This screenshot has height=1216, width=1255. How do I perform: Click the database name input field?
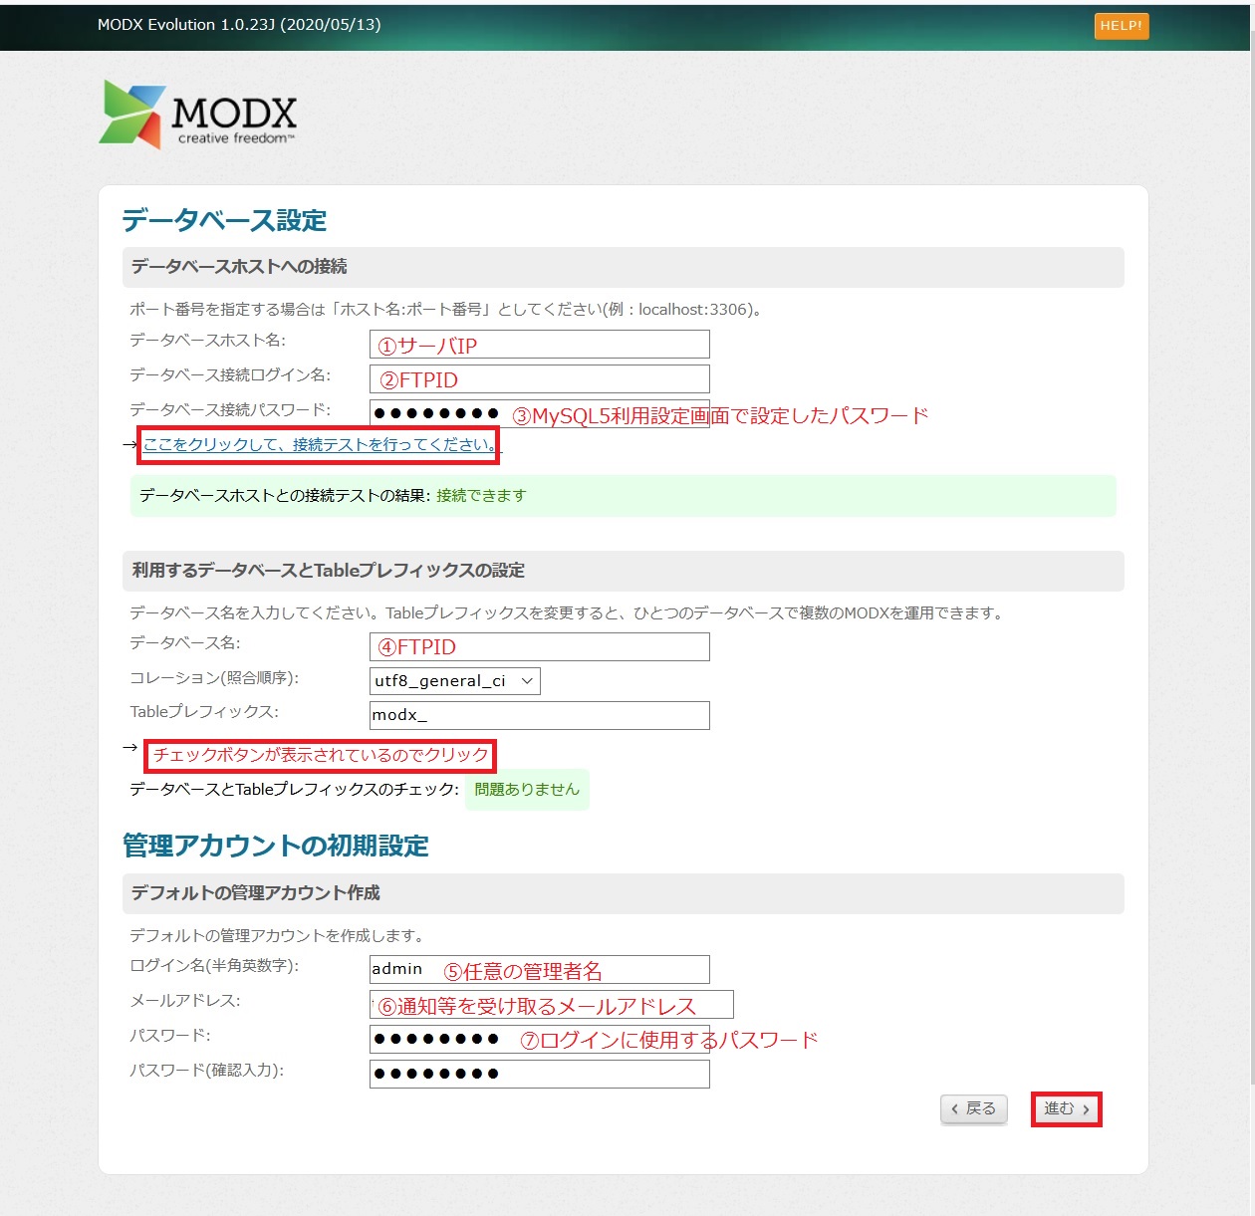(x=539, y=647)
